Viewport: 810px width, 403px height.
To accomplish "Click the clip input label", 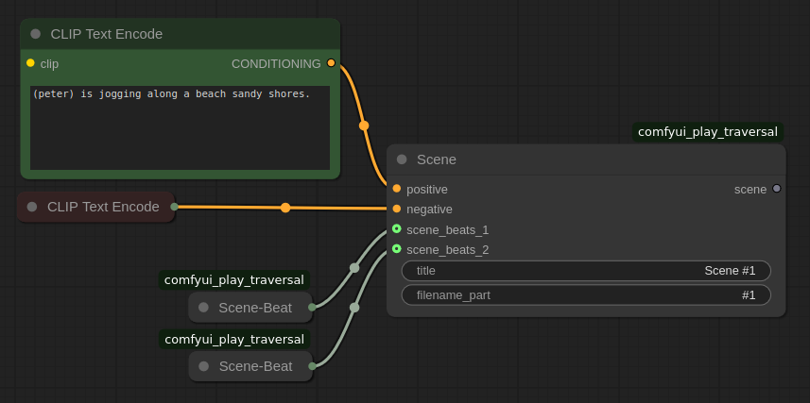I will click(49, 64).
